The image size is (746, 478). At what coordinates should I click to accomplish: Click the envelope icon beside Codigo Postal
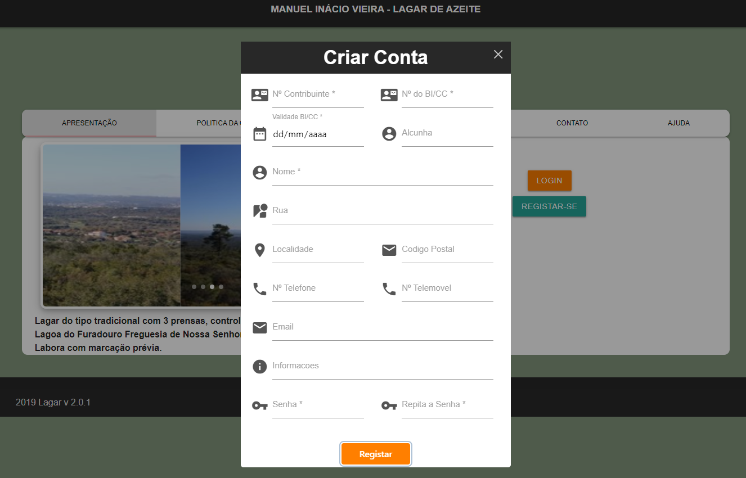(389, 250)
